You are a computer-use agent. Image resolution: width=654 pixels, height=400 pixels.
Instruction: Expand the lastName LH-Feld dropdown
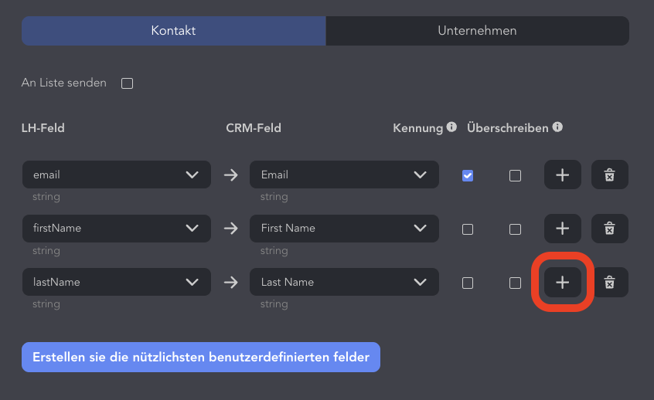coord(117,282)
